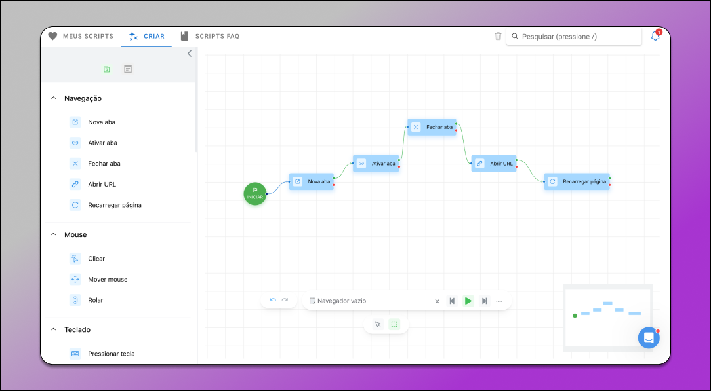Select the Clicar action
Viewport: 711px width, 391px height.
pyautogui.click(x=87, y=259)
